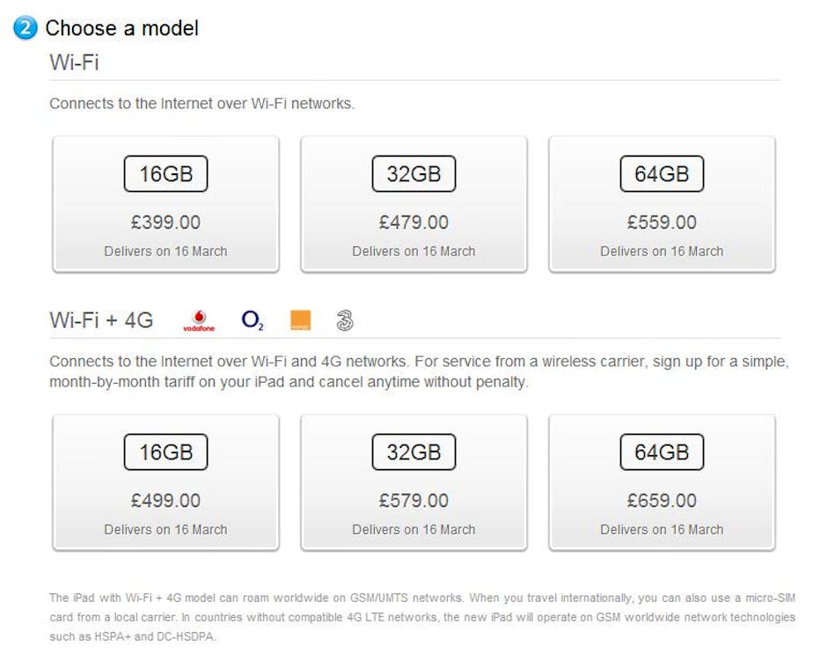This screenshot has width=827, height=661.
Task: Click the month-by-month tariff description paragraph
Action: pyautogui.click(x=419, y=372)
